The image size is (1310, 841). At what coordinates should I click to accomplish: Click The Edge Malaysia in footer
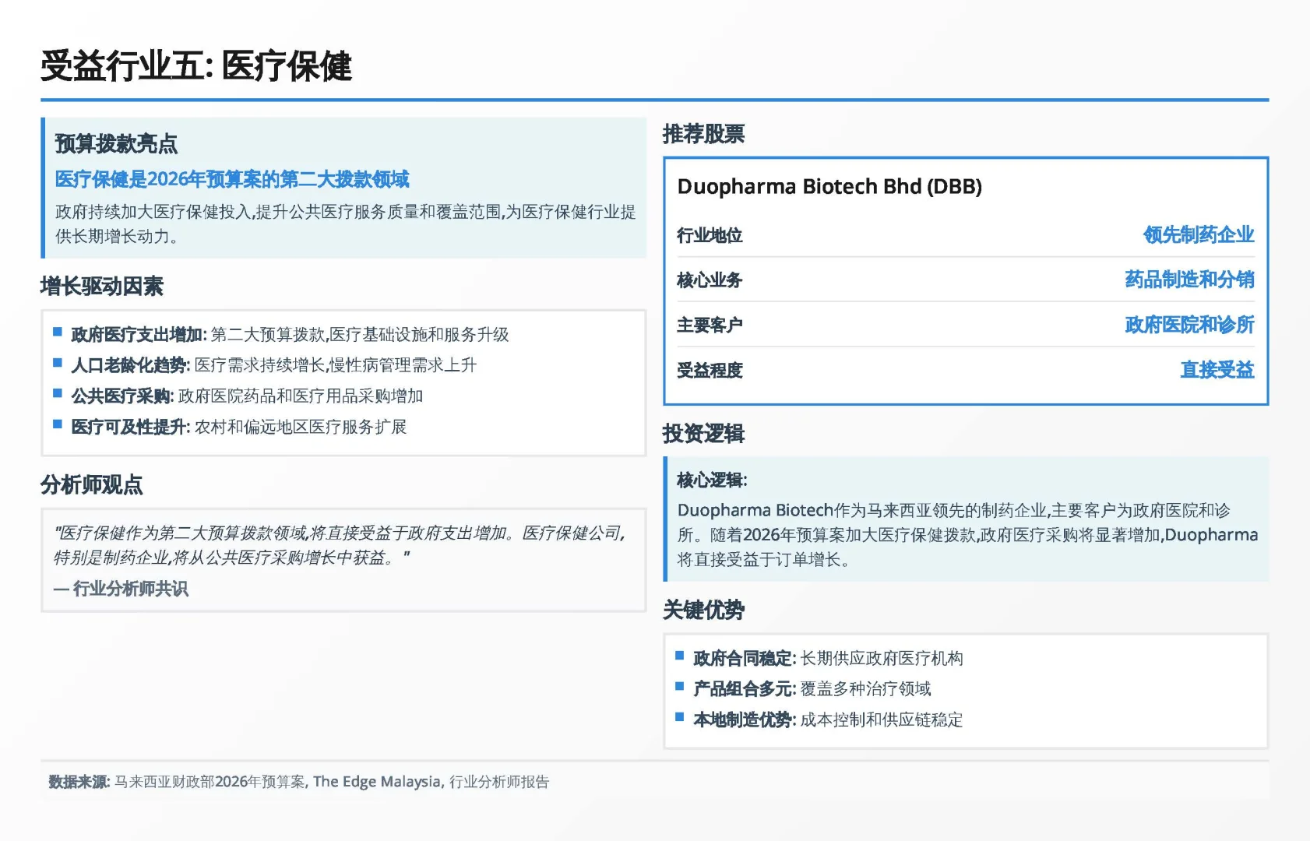377,782
